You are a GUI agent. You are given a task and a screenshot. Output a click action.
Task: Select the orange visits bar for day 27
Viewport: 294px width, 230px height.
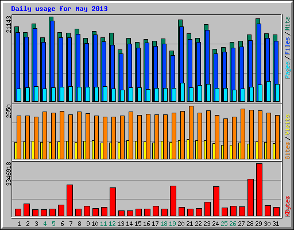coord(243,134)
